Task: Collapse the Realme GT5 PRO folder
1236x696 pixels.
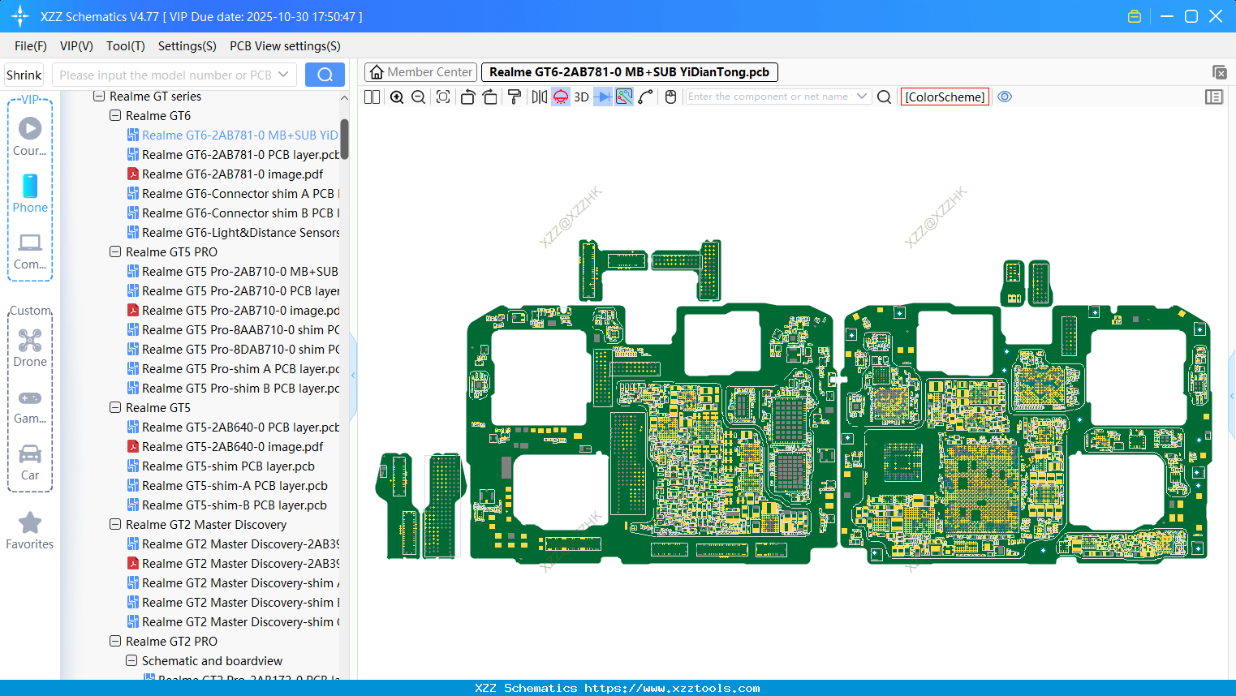Action: 115,252
